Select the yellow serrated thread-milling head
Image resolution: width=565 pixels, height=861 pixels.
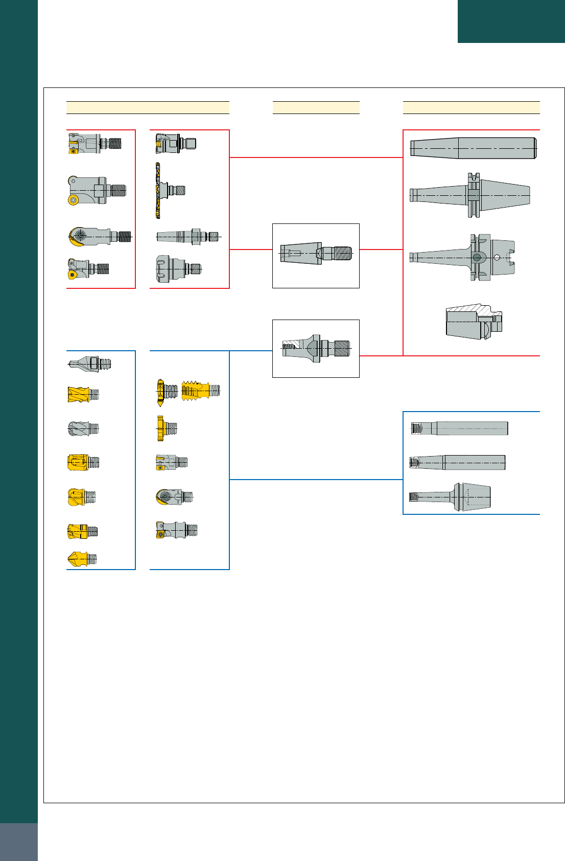pos(201,391)
